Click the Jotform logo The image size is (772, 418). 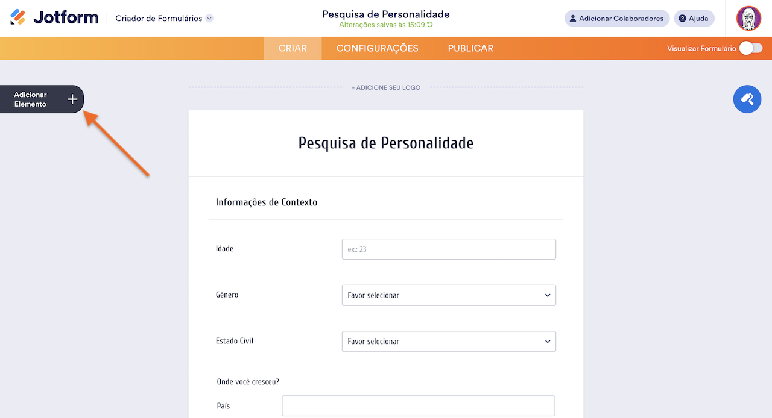point(54,17)
